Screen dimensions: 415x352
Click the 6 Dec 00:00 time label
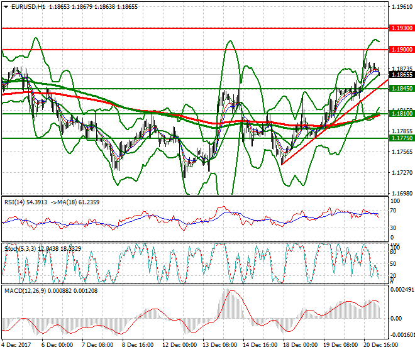57,345
